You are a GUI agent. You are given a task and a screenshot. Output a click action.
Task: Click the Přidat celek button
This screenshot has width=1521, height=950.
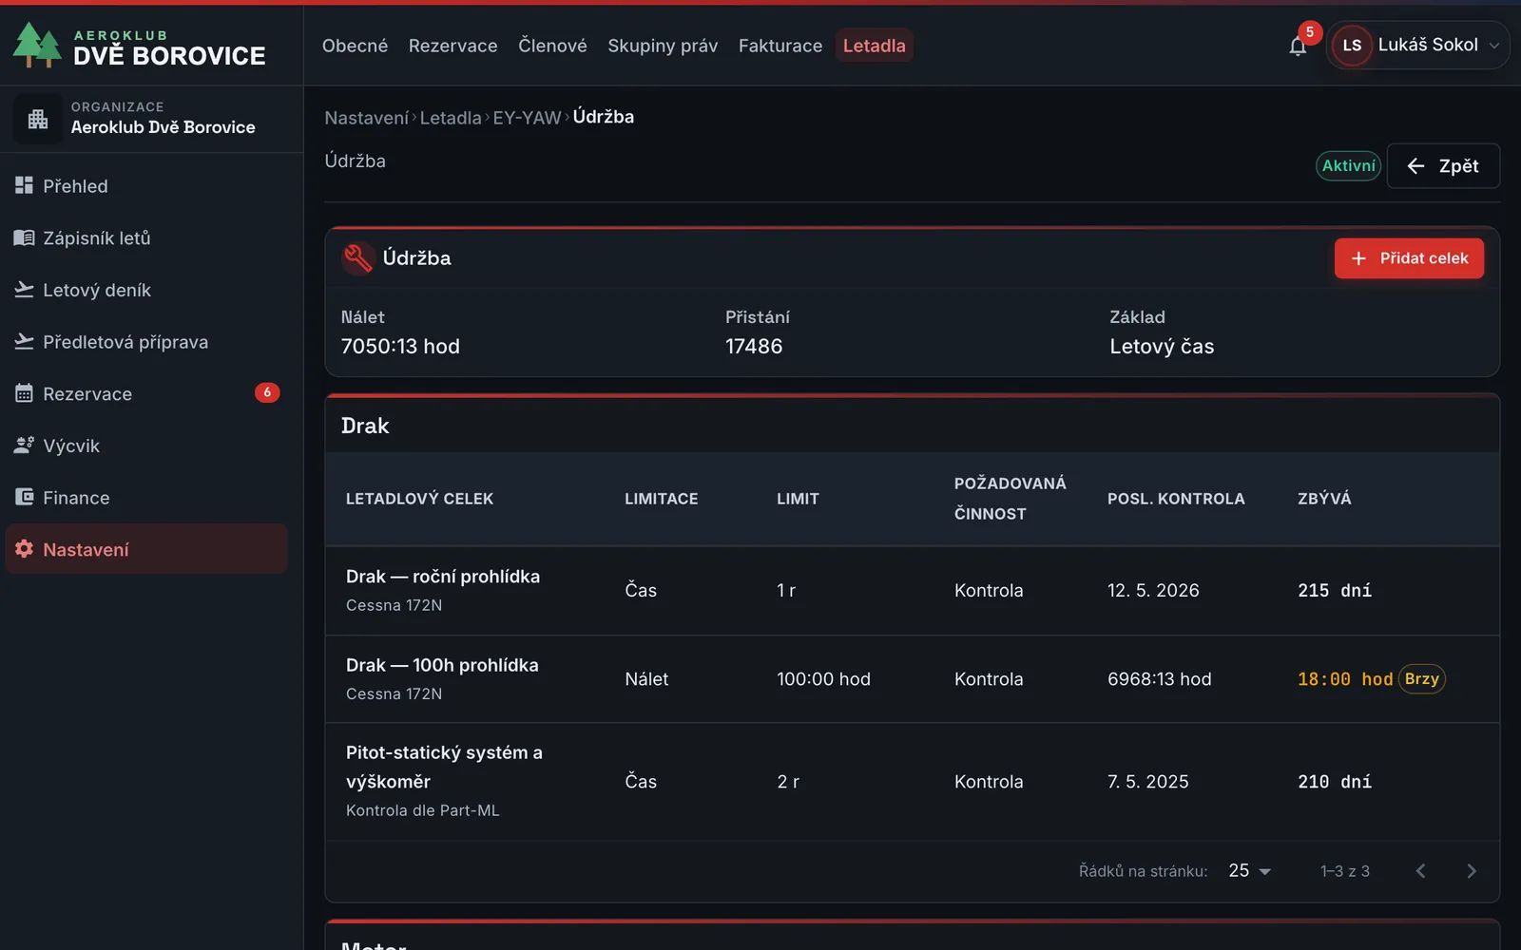point(1409,258)
